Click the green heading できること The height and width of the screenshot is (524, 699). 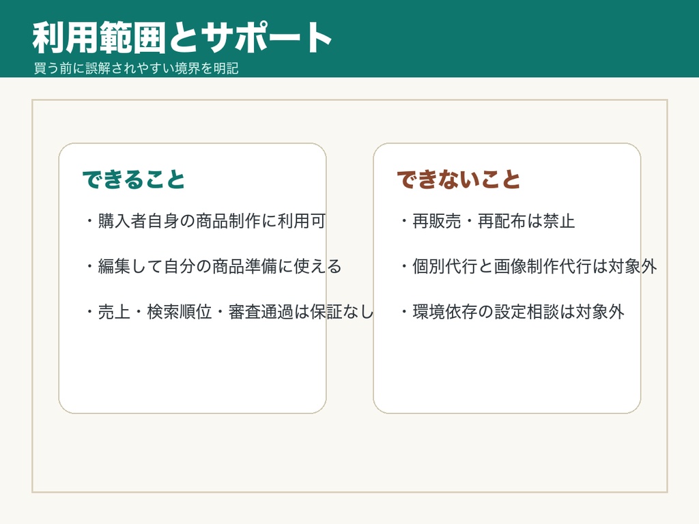point(133,179)
